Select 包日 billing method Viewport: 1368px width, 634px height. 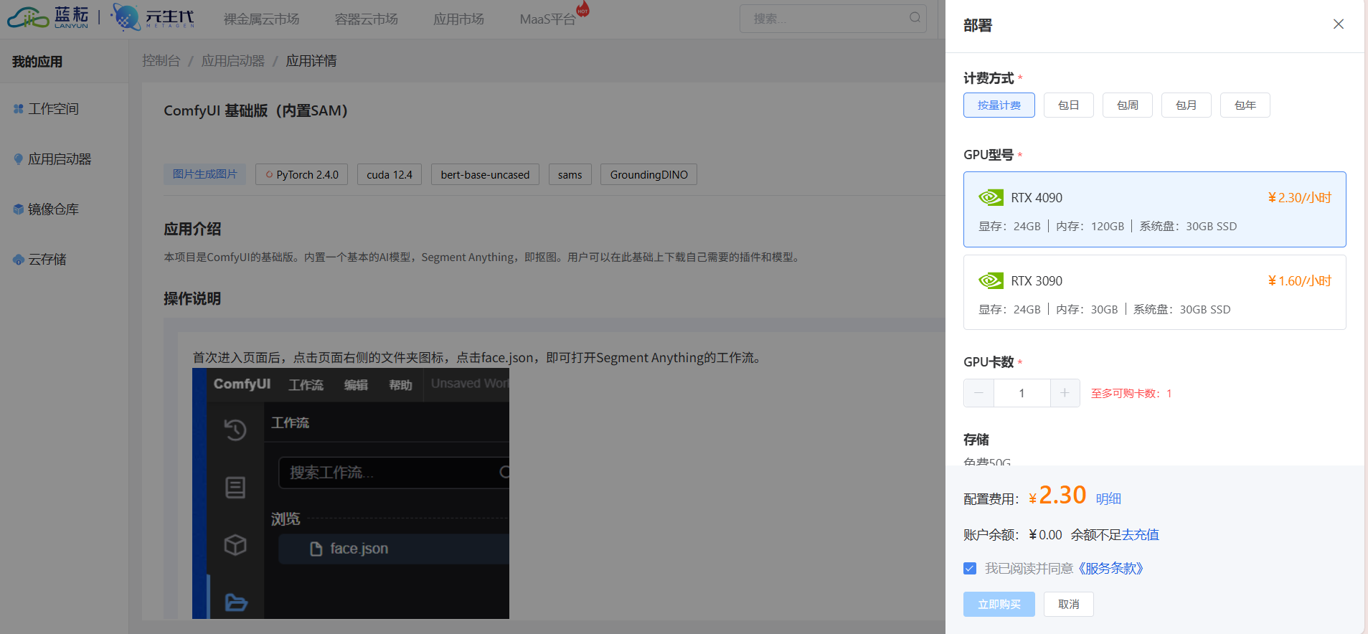click(x=1068, y=105)
